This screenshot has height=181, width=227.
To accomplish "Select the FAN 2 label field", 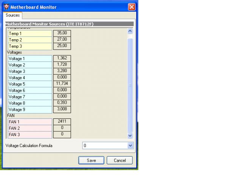I will point(30,128).
